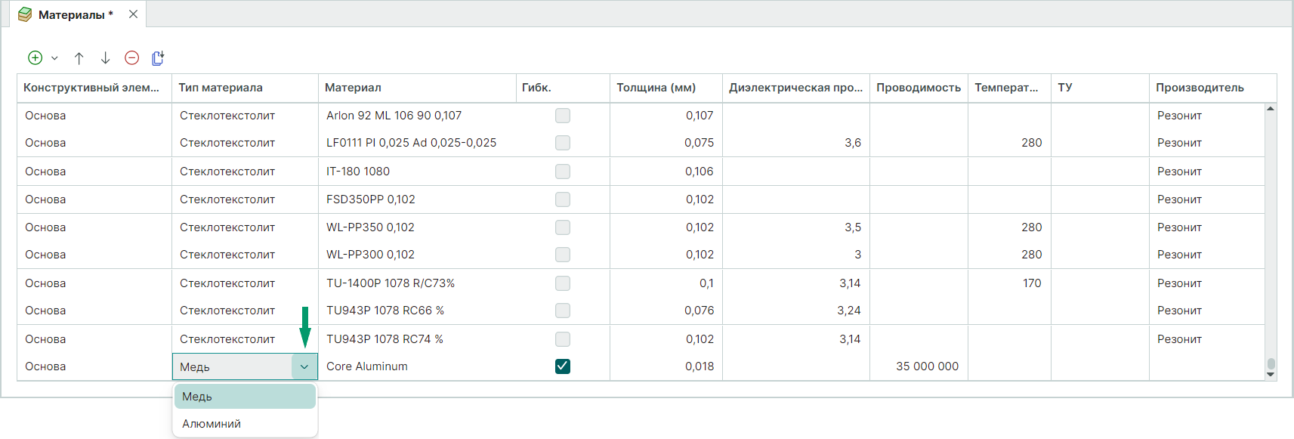1294x439 pixels.
Task: Enable Гибк. checkbox for IT-180 1080 row
Action: 563,172
